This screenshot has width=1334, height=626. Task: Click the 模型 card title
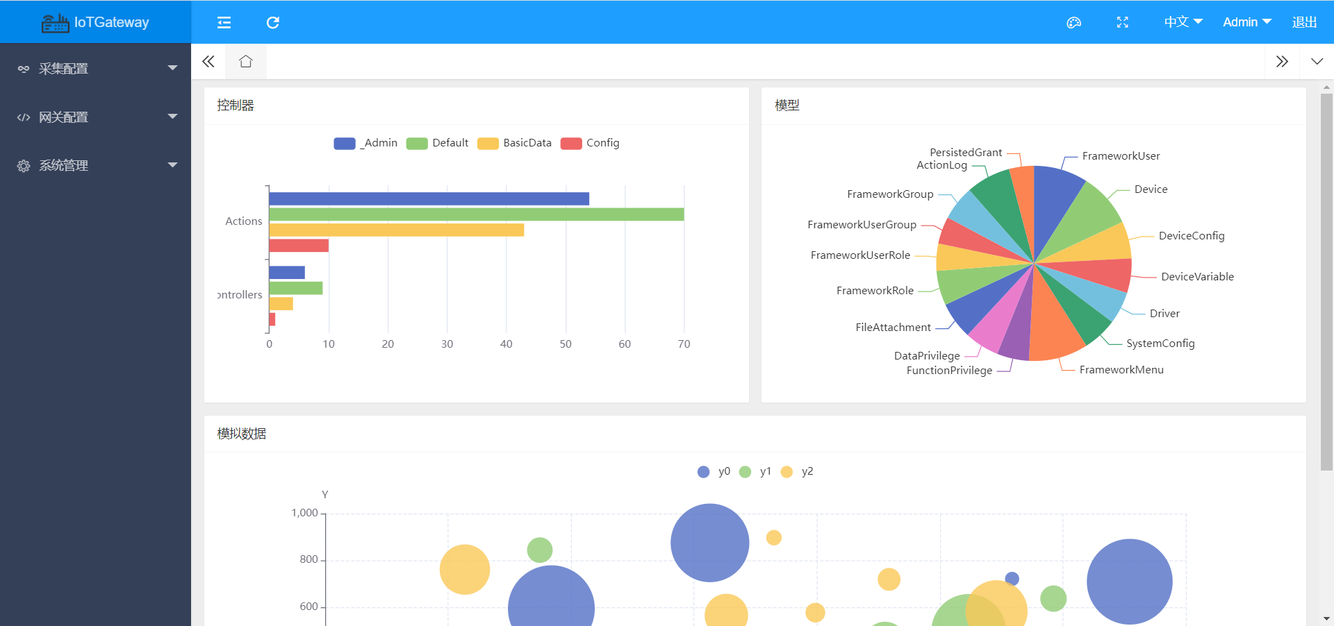pyautogui.click(x=787, y=105)
